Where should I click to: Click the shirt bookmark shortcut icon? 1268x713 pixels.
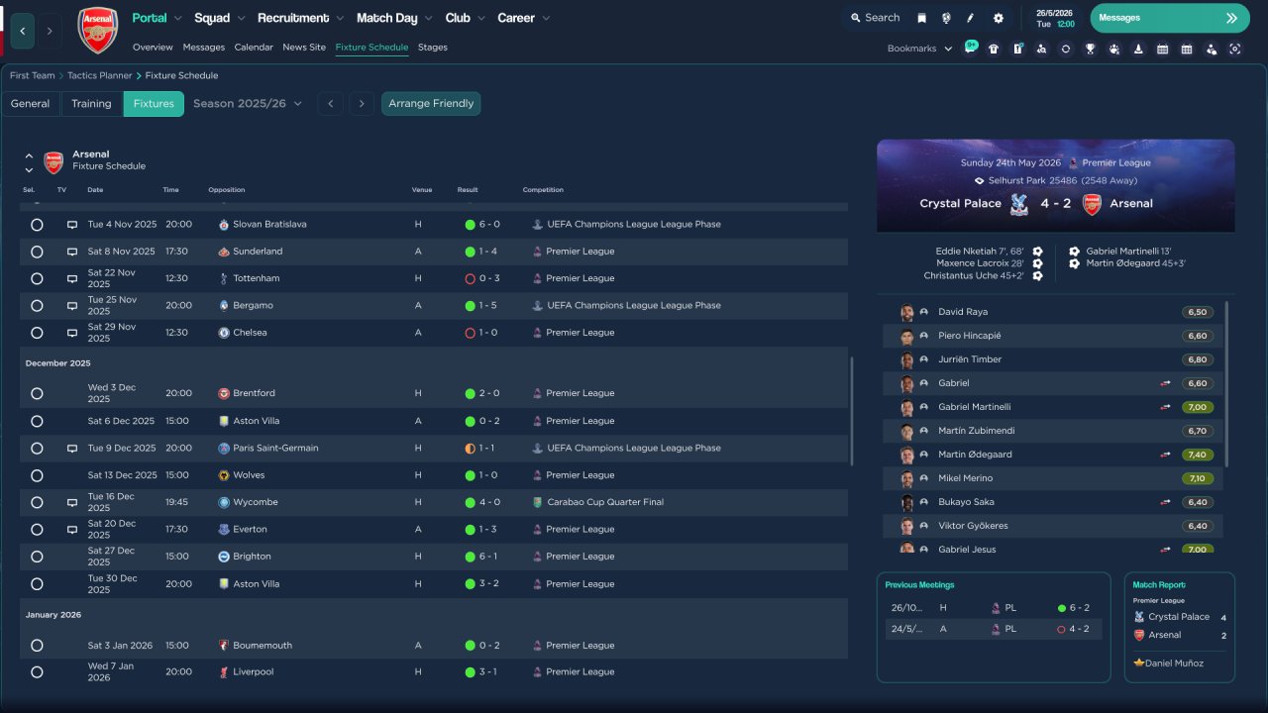(x=994, y=49)
